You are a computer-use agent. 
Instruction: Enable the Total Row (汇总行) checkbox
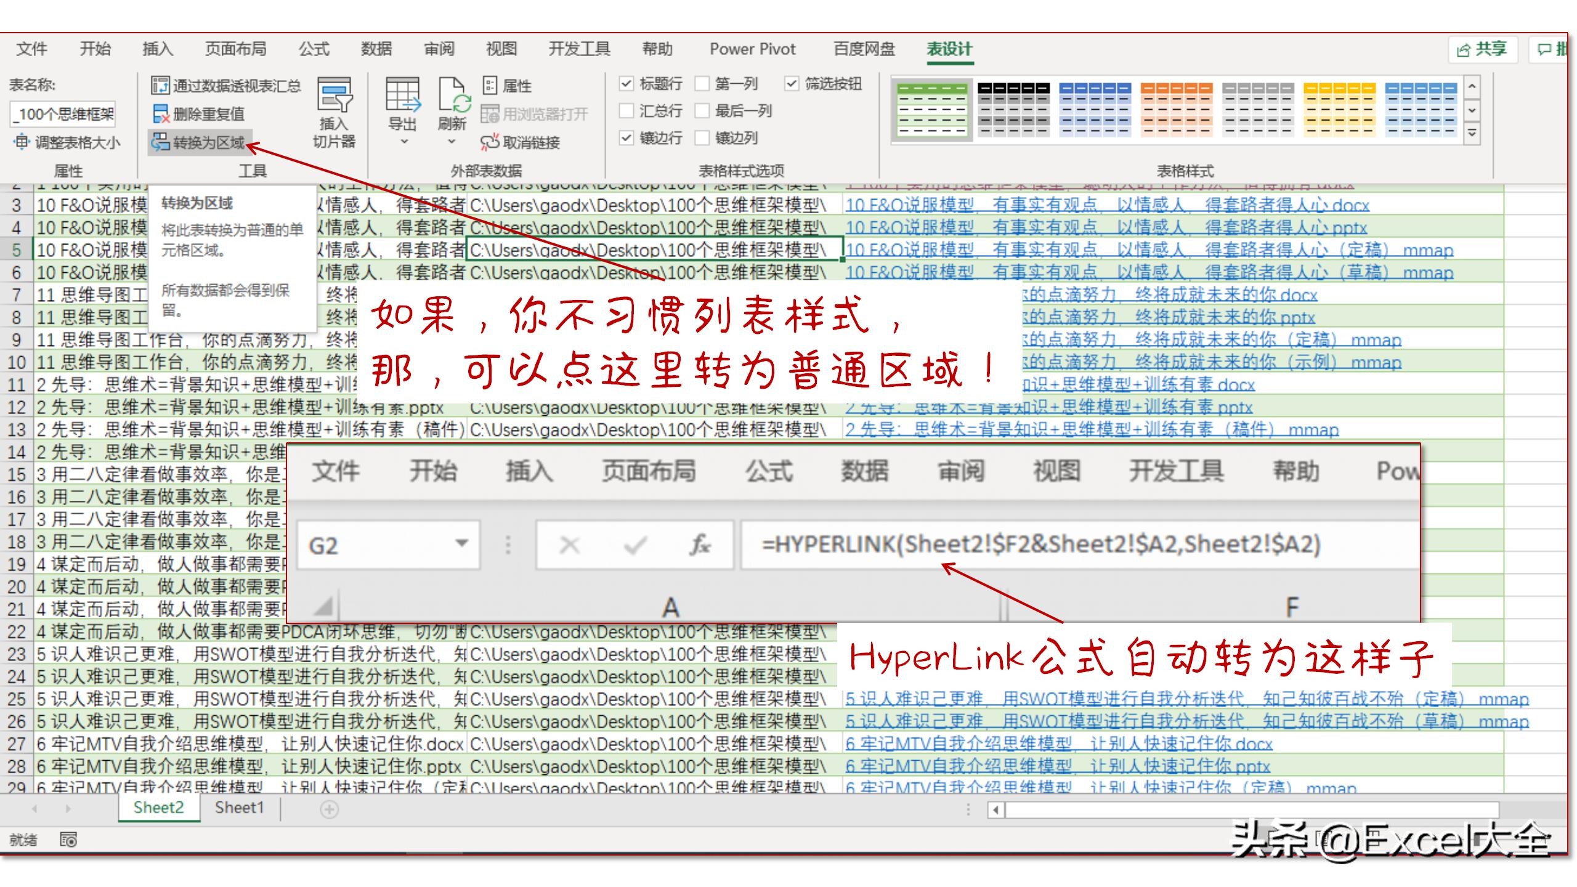click(626, 111)
